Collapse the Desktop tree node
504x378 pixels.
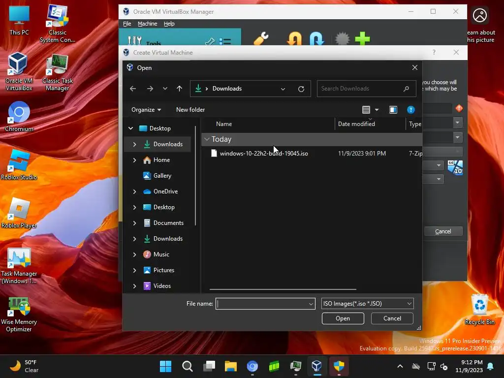coord(131,128)
